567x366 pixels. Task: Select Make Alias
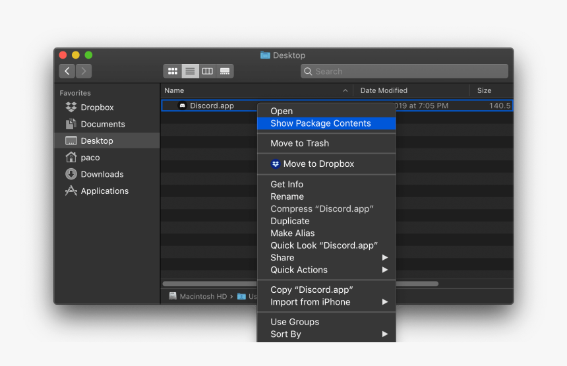(326, 233)
